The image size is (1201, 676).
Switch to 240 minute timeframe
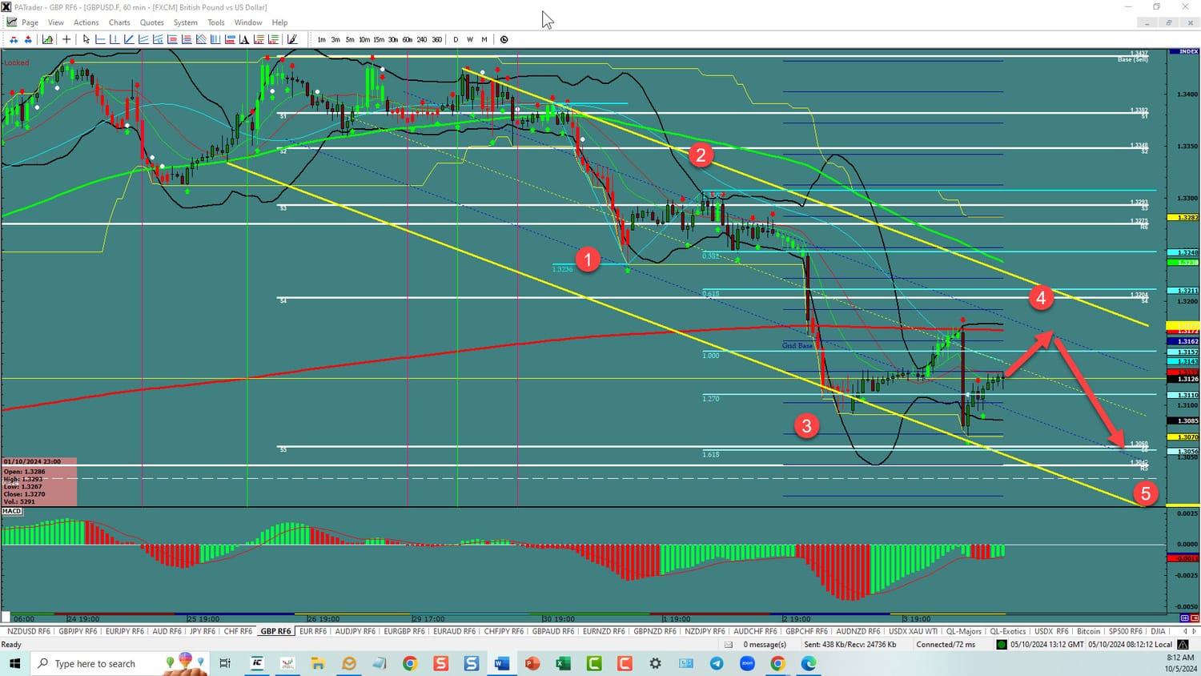422,39
